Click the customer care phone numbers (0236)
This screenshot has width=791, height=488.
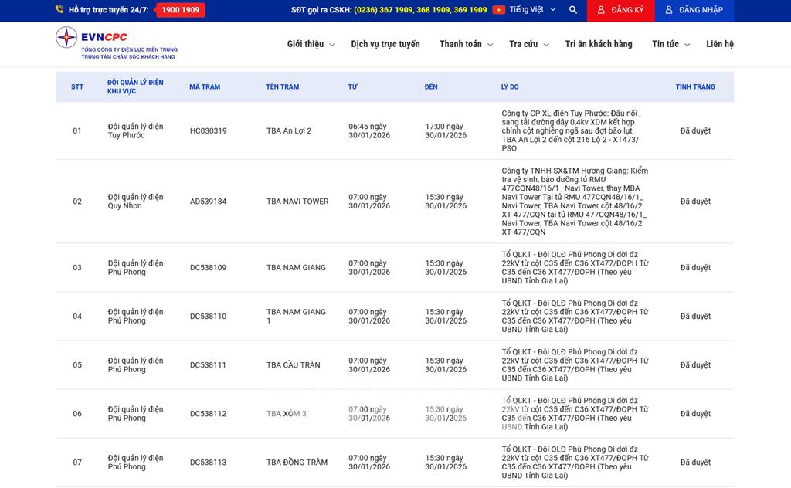(x=420, y=10)
